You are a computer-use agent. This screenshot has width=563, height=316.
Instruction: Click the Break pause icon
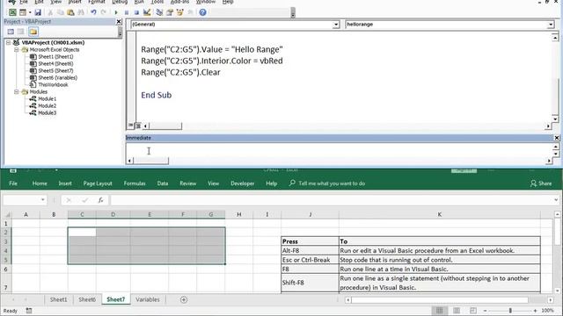[127, 12]
